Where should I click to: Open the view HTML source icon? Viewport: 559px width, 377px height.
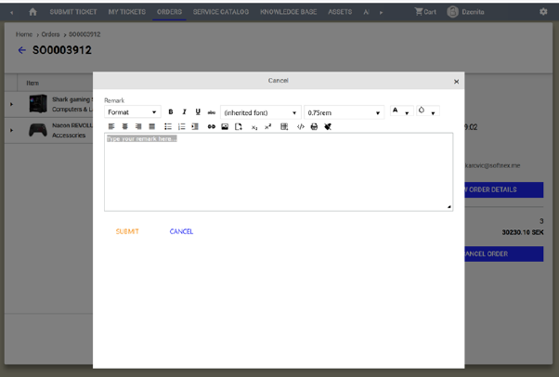click(x=300, y=127)
